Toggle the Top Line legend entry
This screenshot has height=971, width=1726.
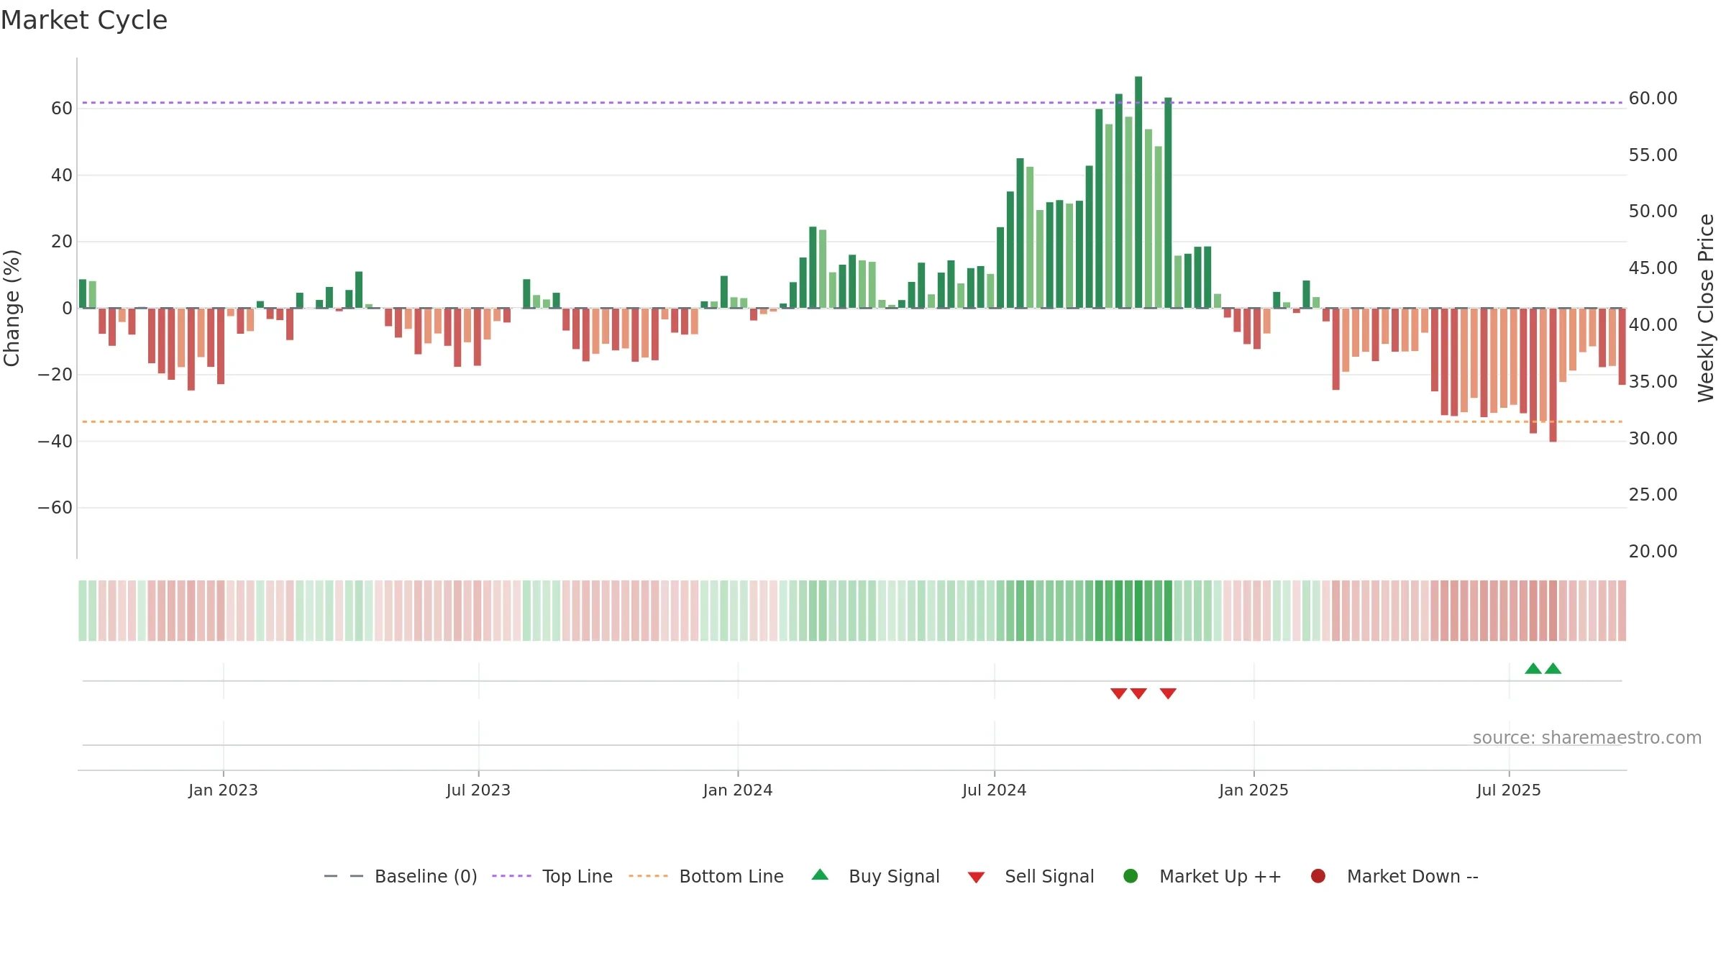(x=552, y=876)
